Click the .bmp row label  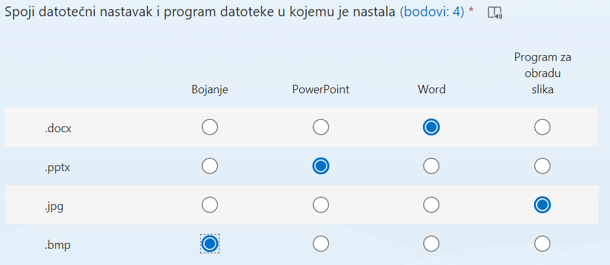[x=58, y=245]
